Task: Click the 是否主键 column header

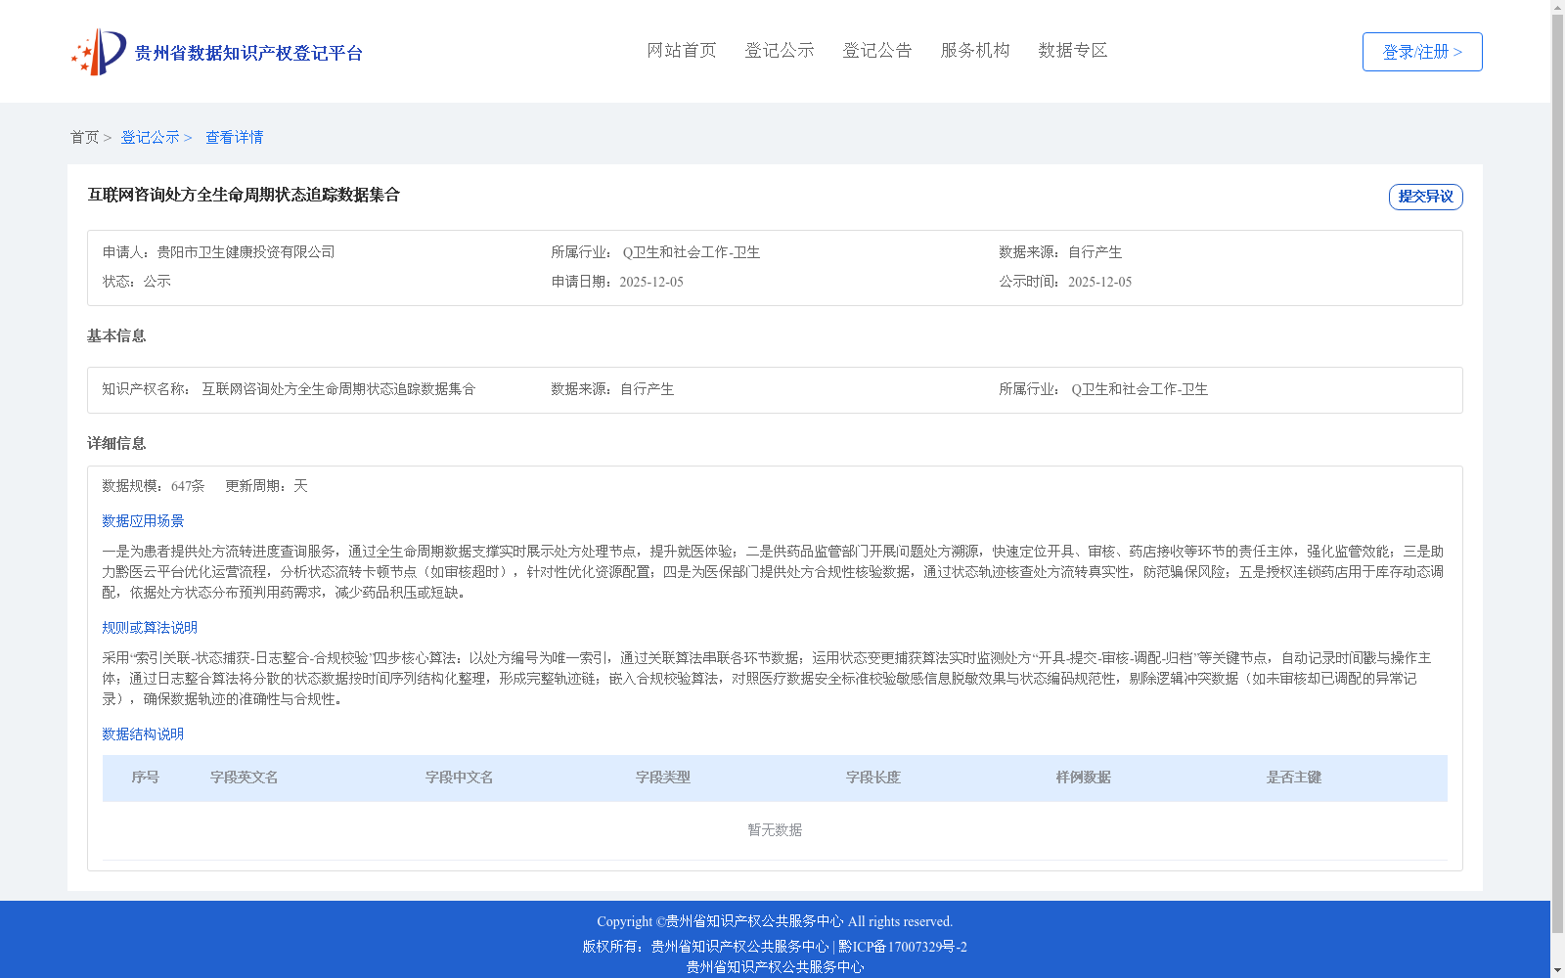Action: tap(1294, 778)
